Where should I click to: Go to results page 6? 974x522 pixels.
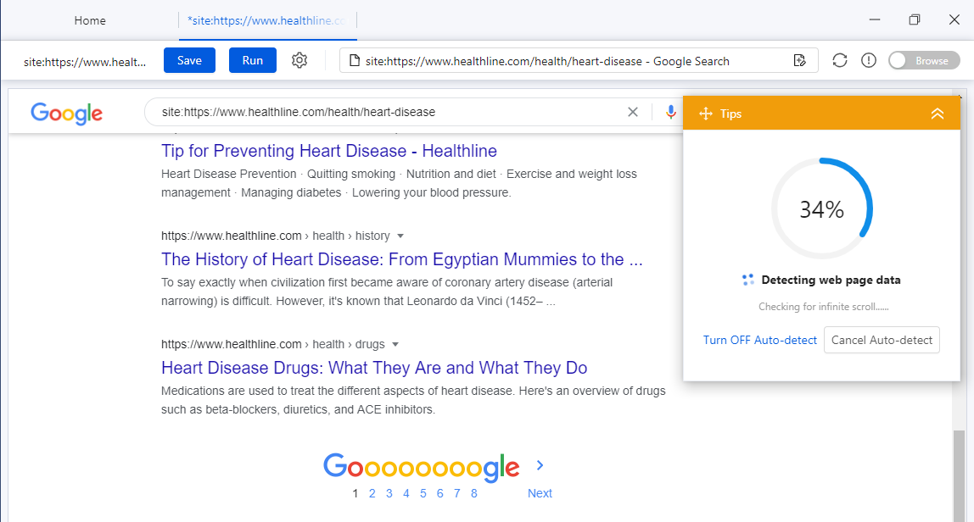(439, 493)
